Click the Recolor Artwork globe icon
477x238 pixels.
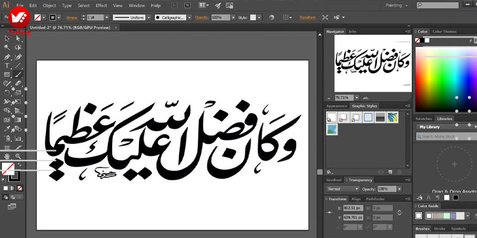272,18
